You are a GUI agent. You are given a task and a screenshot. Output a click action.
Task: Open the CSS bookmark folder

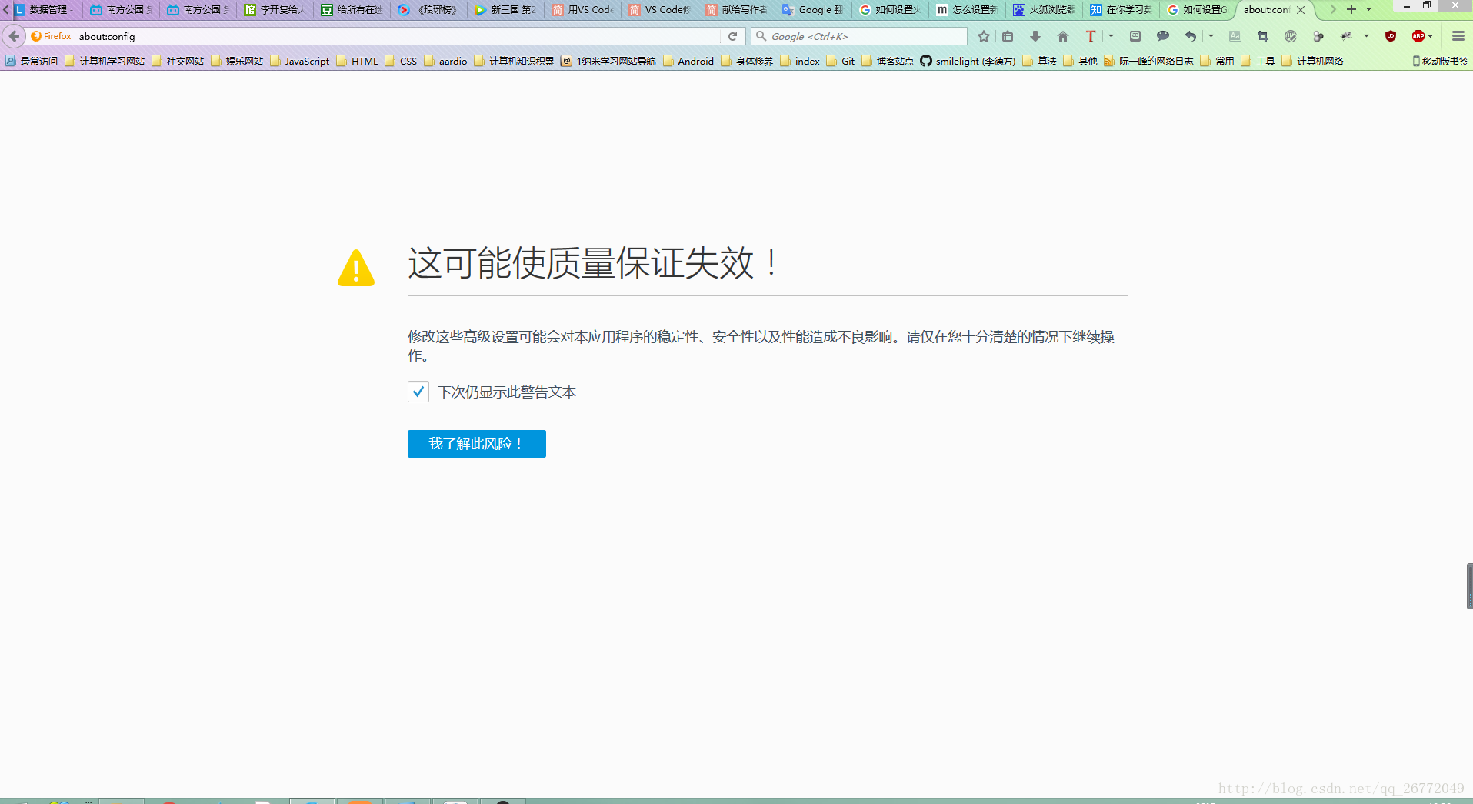pos(402,61)
